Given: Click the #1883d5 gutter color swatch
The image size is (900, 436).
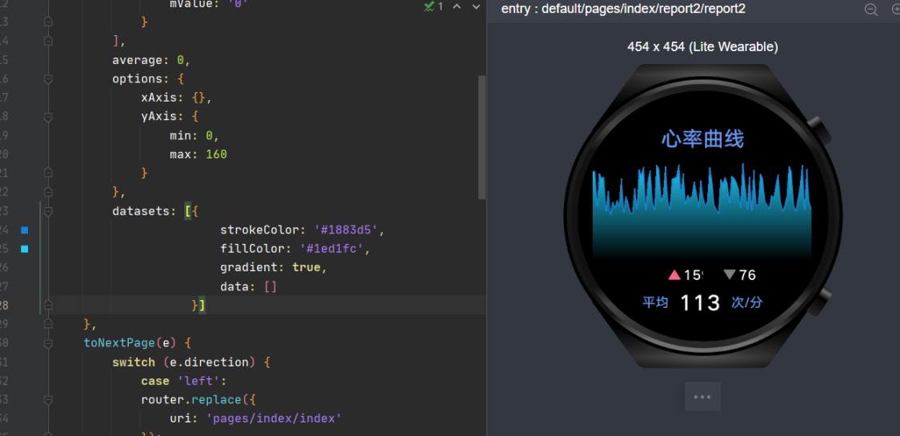Looking at the screenshot, I should 25,230.
